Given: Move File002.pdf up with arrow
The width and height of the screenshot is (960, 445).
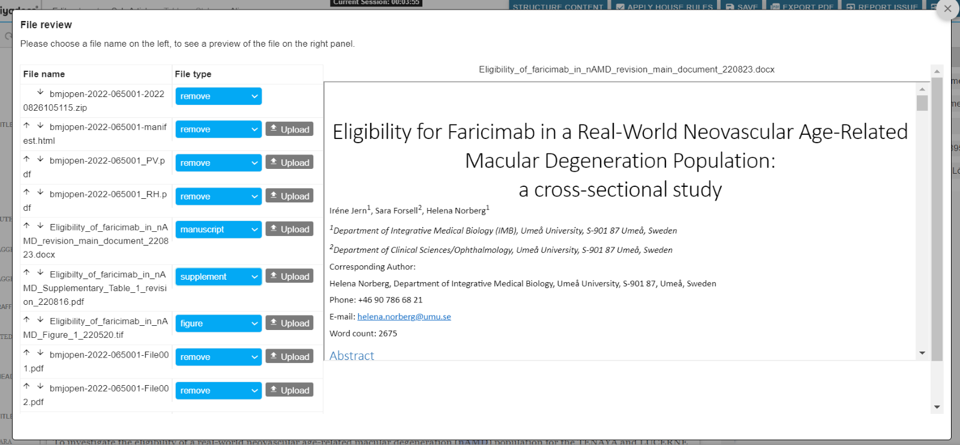Looking at the screenshot, I should click(26, 387).
